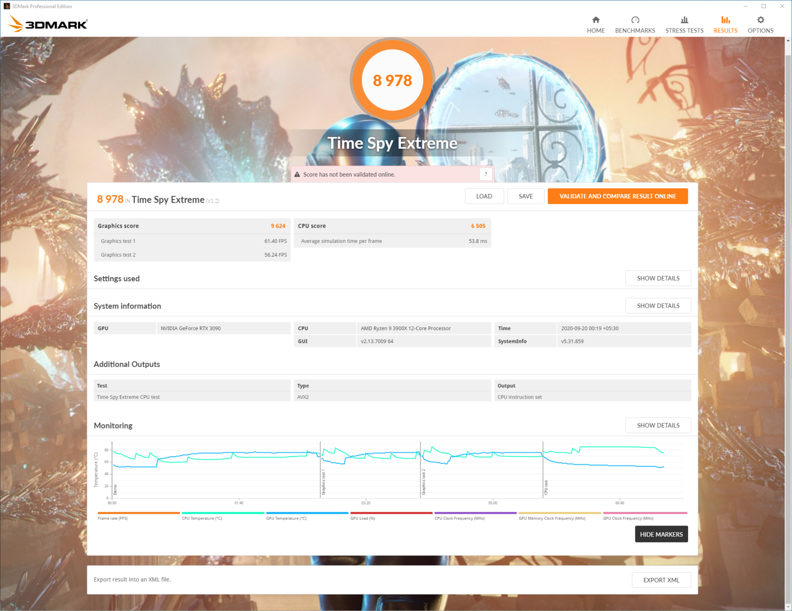Click the Time Spy Extreme banner title
This screenshot has width=792, height=611.
coord(392,143)
